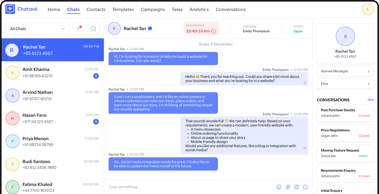Viewport: 379px width, 194px height.
Task: Open more options ellipsis in composer
Action: 306,187
